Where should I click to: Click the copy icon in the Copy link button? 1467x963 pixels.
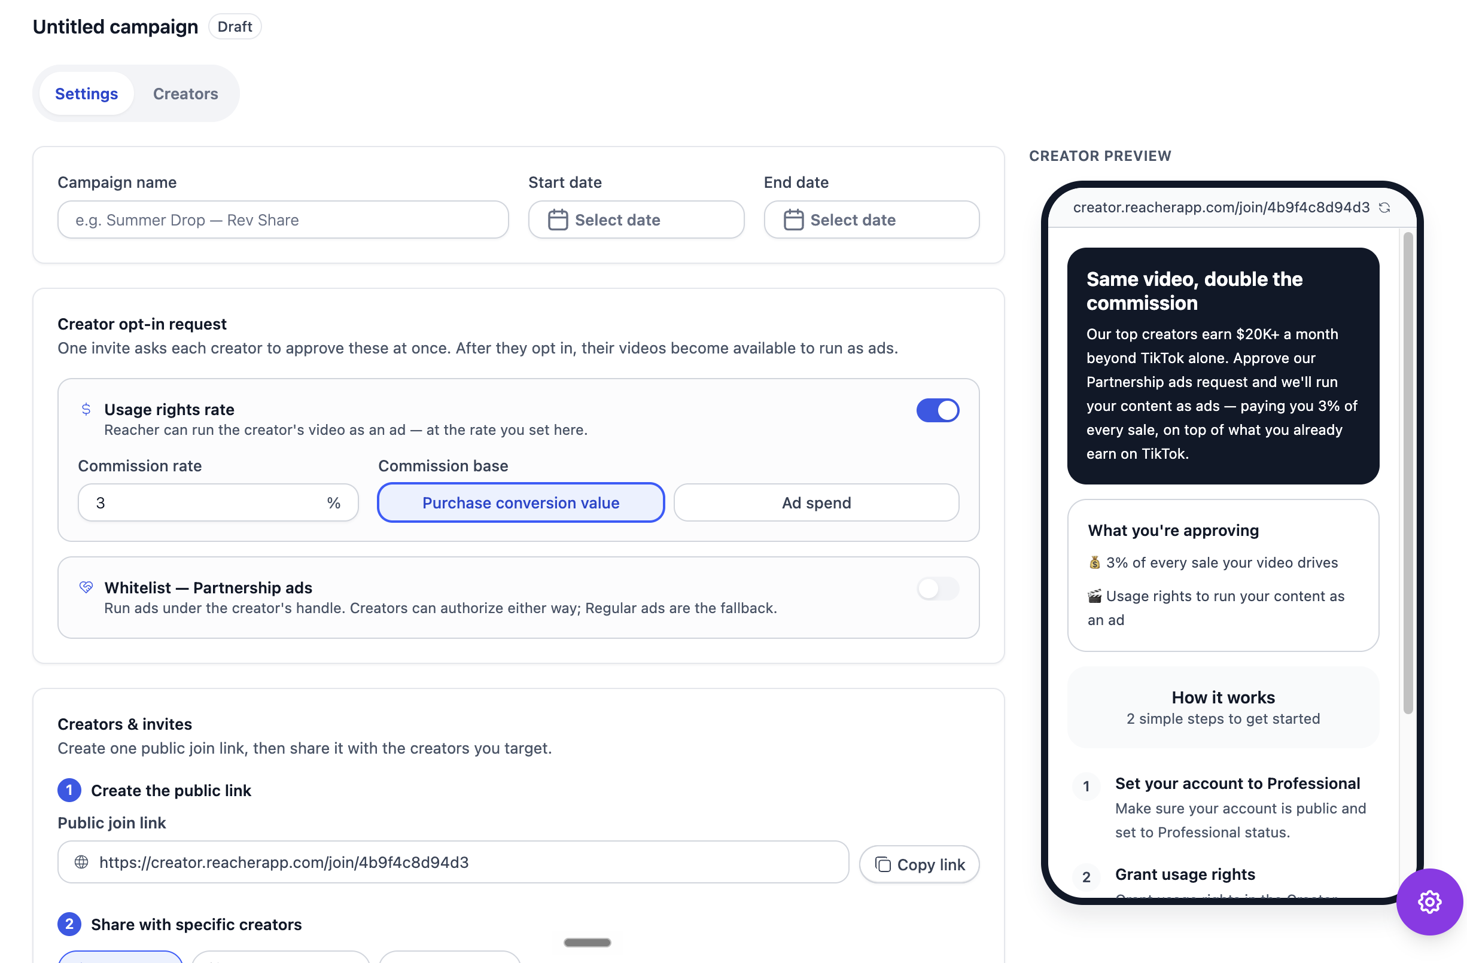pos(882,864)
